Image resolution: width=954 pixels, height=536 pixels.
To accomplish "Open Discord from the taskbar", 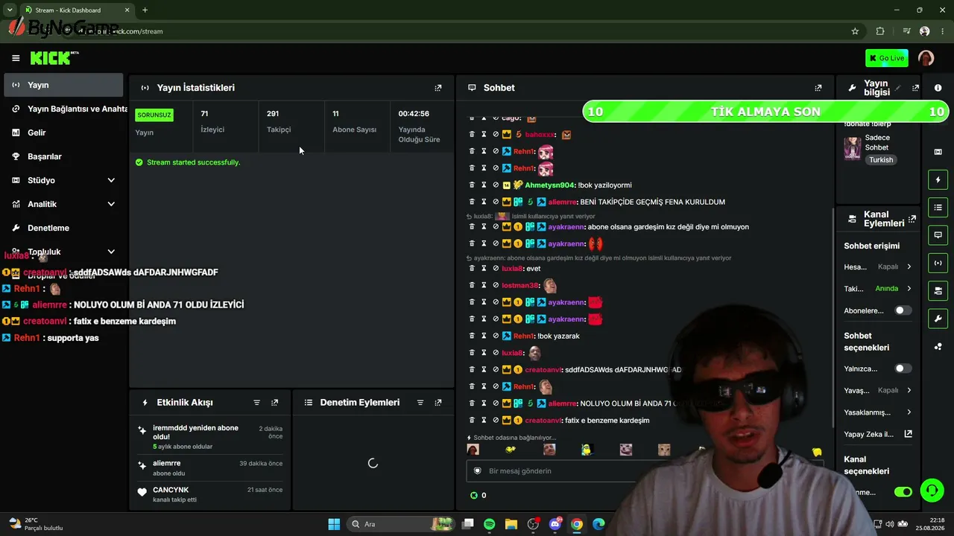I will pyautogui.click(x=555, y=524).
